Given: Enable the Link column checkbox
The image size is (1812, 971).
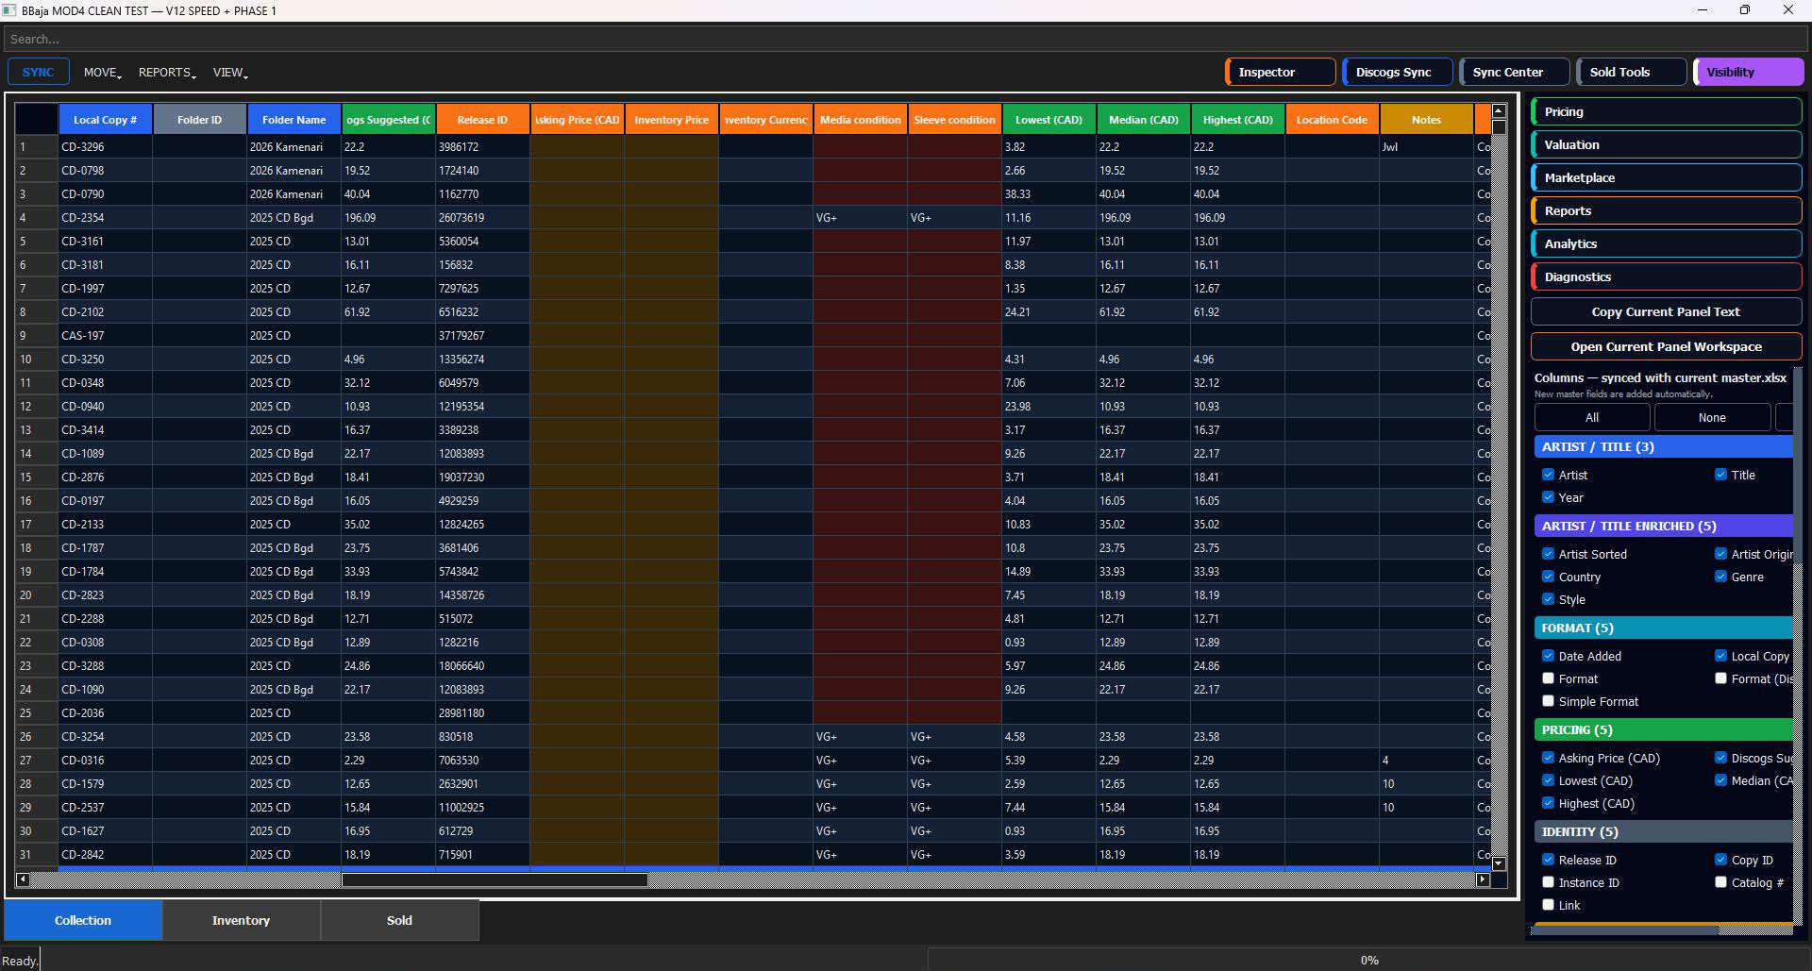Looking at the screenshot, I should pyautogui.click(x=1548, y=905).
